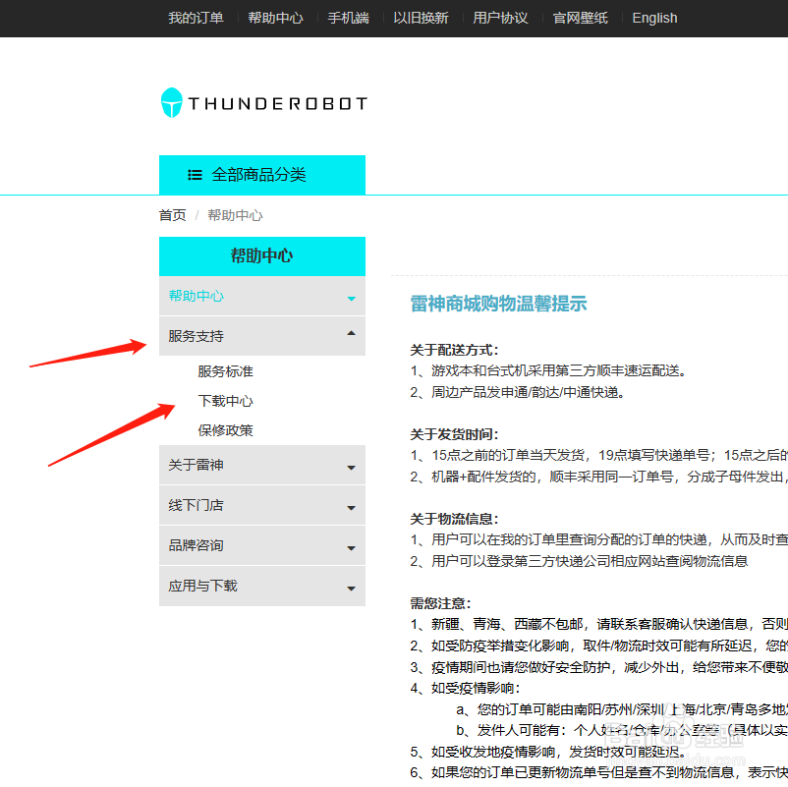Click the cyan 帮助中心 sidebar header
The height and width of the screenshot is (787, 788).
(262, 255)
